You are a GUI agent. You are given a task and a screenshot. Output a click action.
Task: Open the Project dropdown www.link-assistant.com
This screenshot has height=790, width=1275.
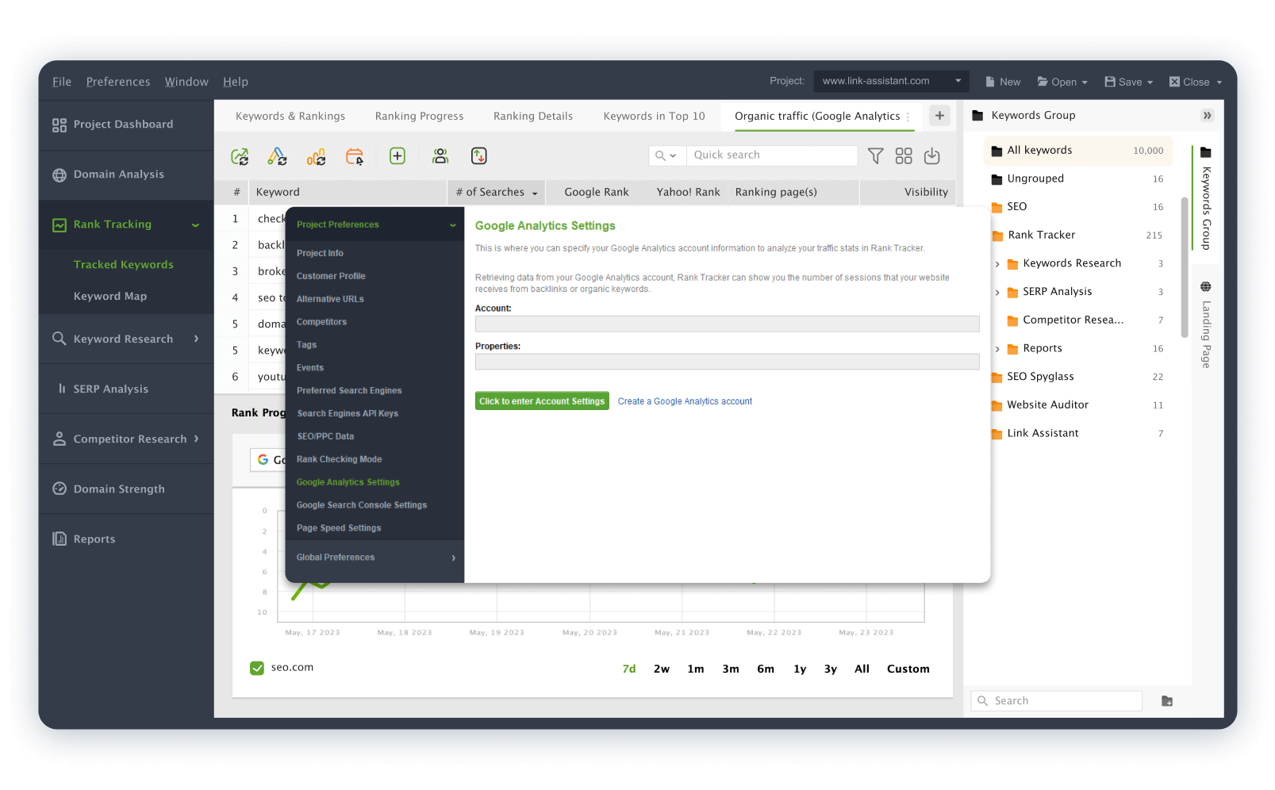pos(893,81)
